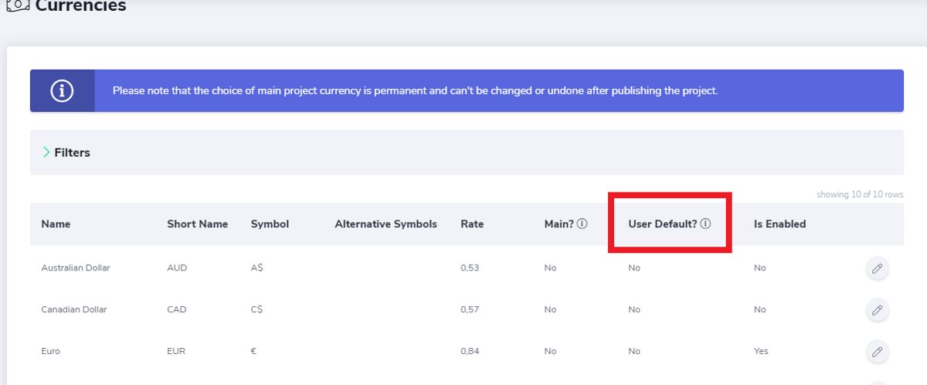Edit the Canadian Dollar currency row

coord(877,310)
